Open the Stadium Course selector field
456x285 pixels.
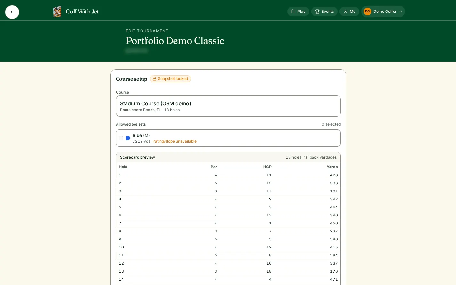tap(228, 106)
